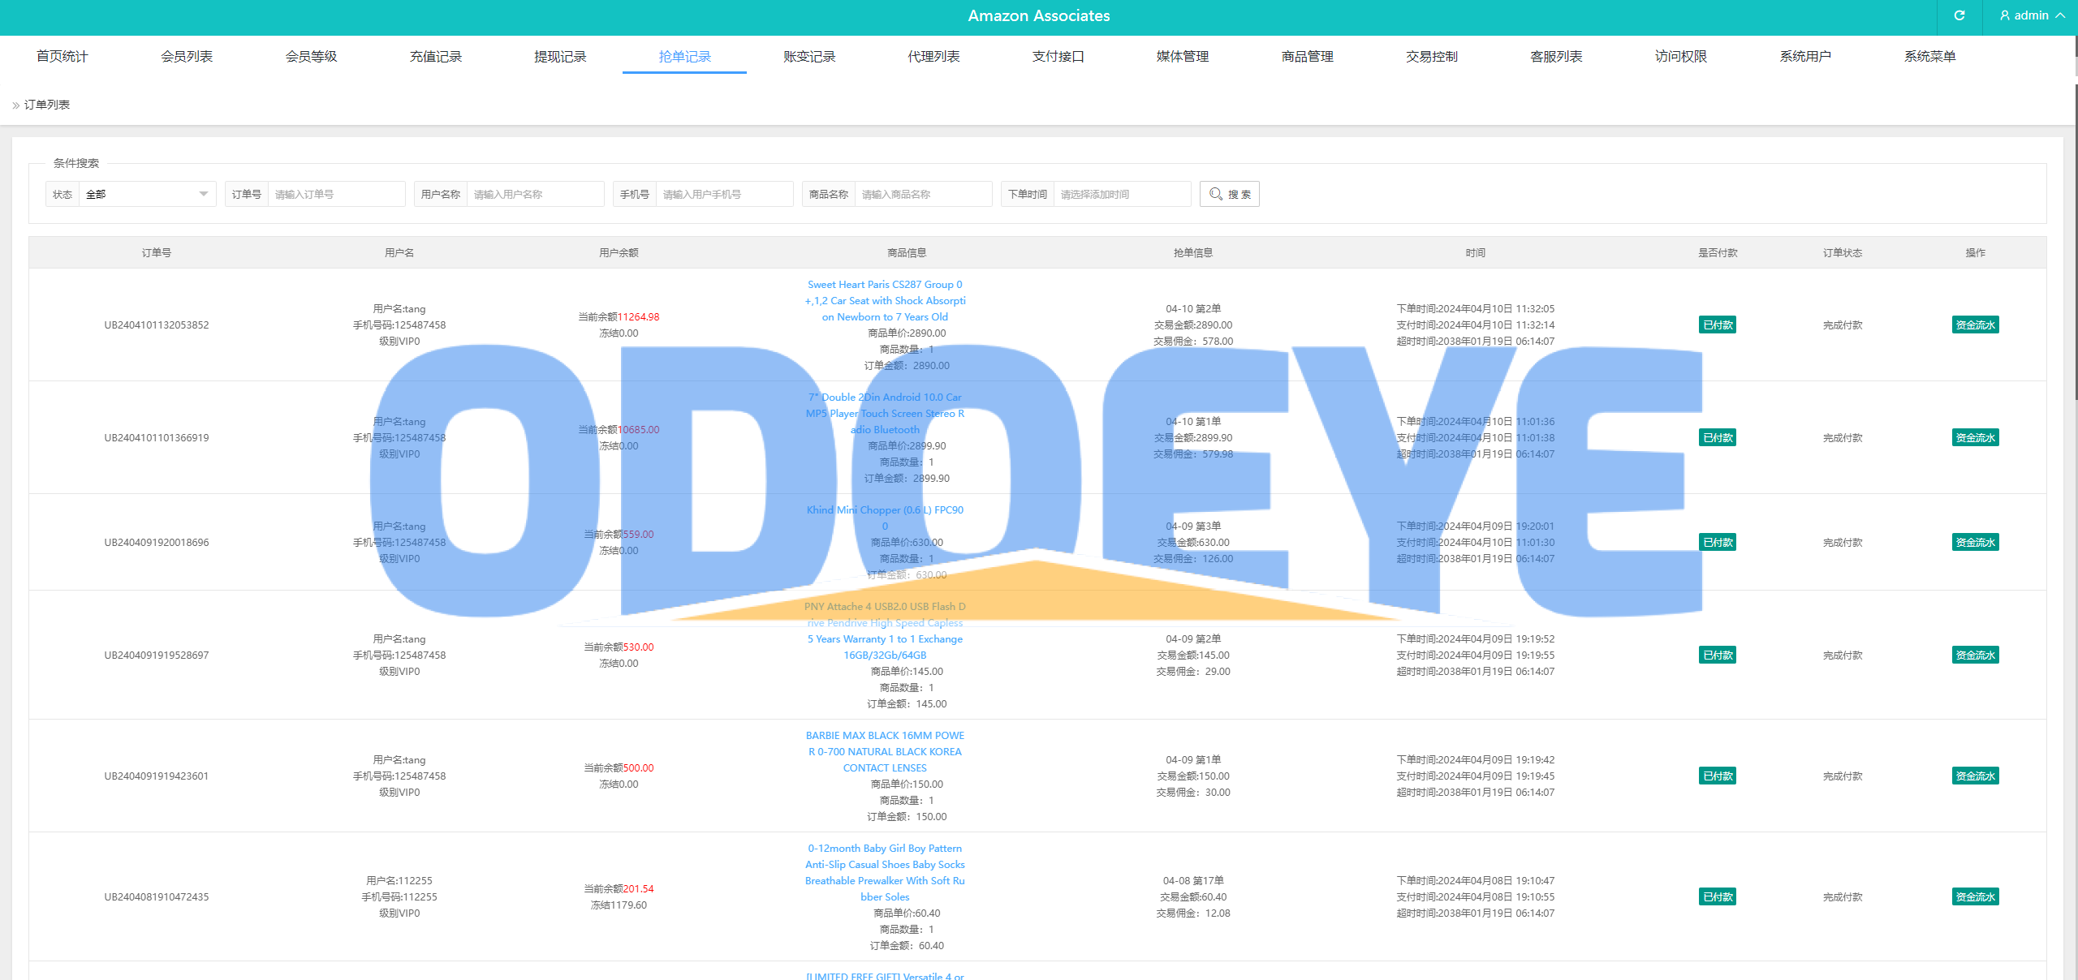The width and height of the screenshot is (2078, 980).
Task: Click 资金流水 for order UB2404091920018696
Action: pyautogui.click(x=1975, y=543)
